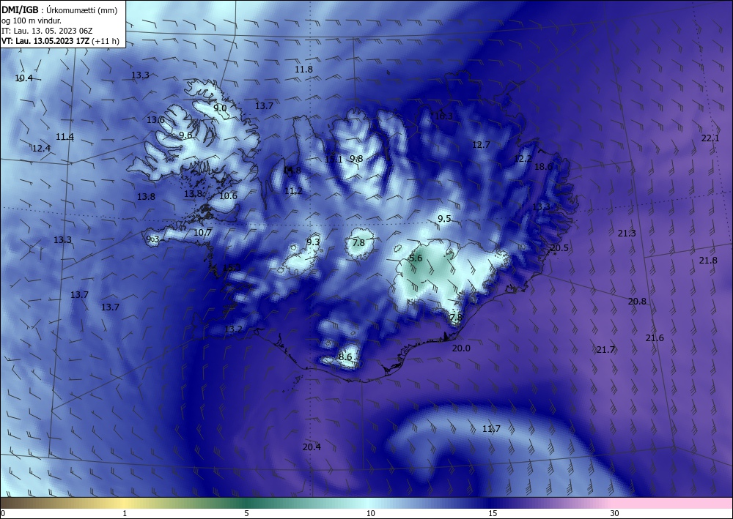Click the map value 11.7

[491, 428]
